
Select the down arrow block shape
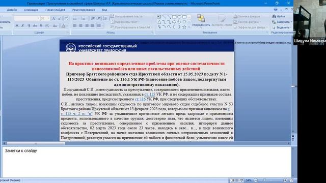(179, 22)
